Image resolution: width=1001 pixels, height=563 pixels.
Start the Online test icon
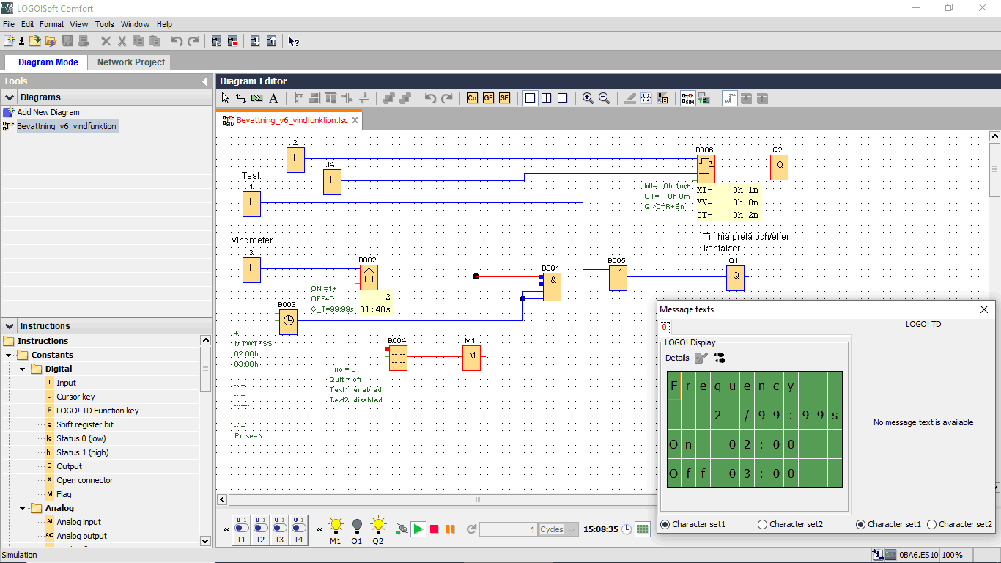[703, 98]
